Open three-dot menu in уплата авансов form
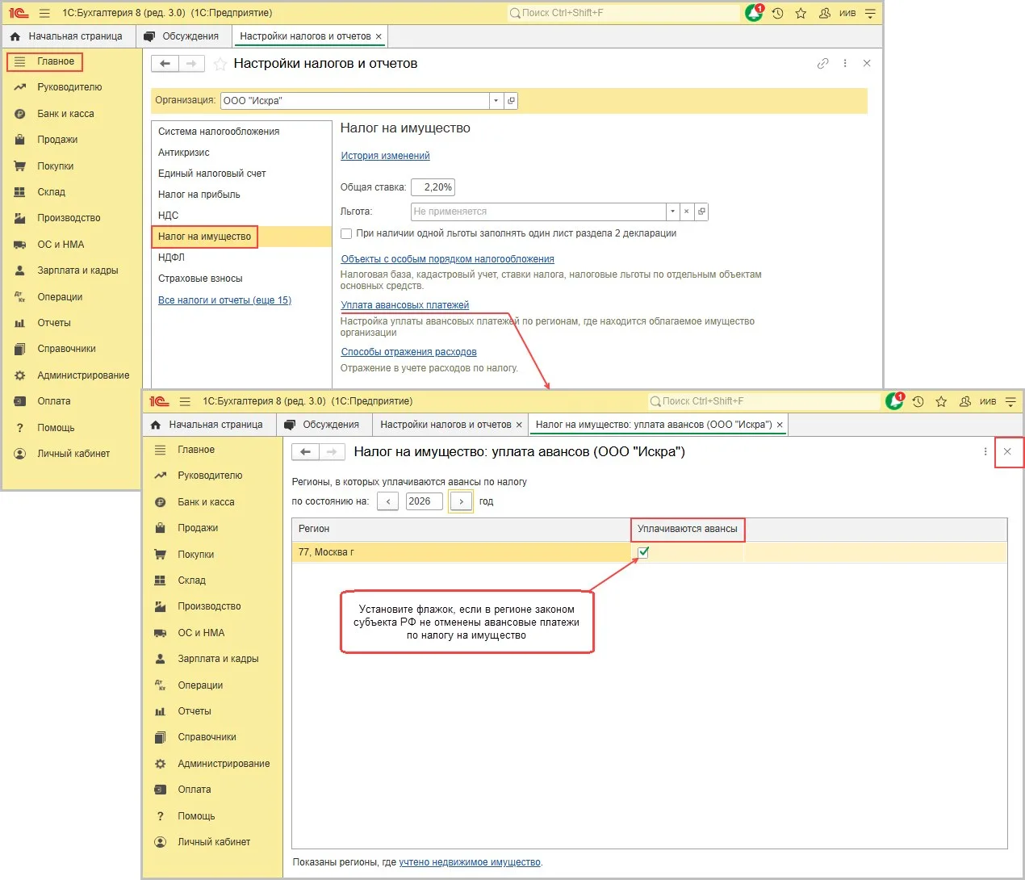This screenshot has height=880, width=1025. point(985,452)
